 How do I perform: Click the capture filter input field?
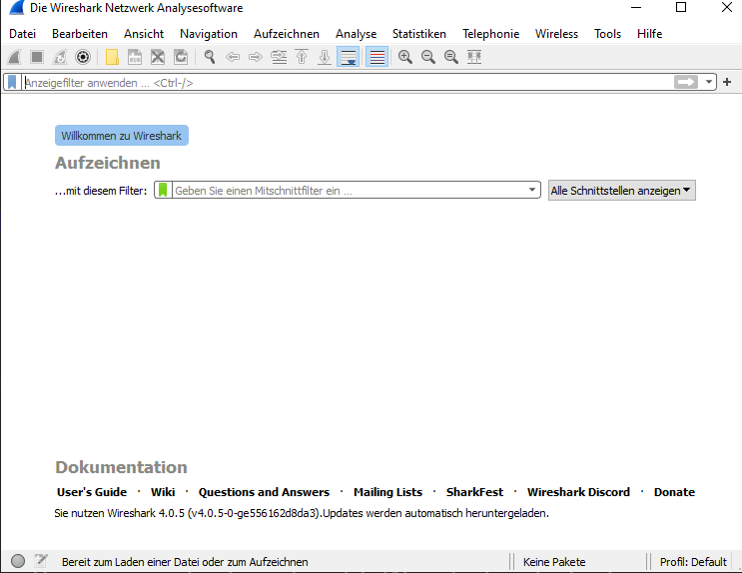tap(350, 191)
